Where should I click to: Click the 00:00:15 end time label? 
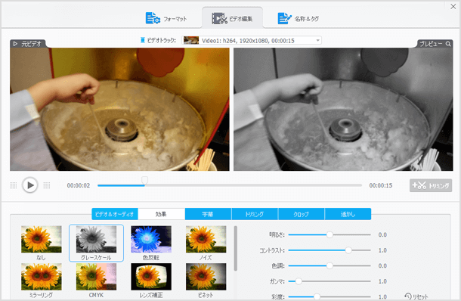coord(381,185)
